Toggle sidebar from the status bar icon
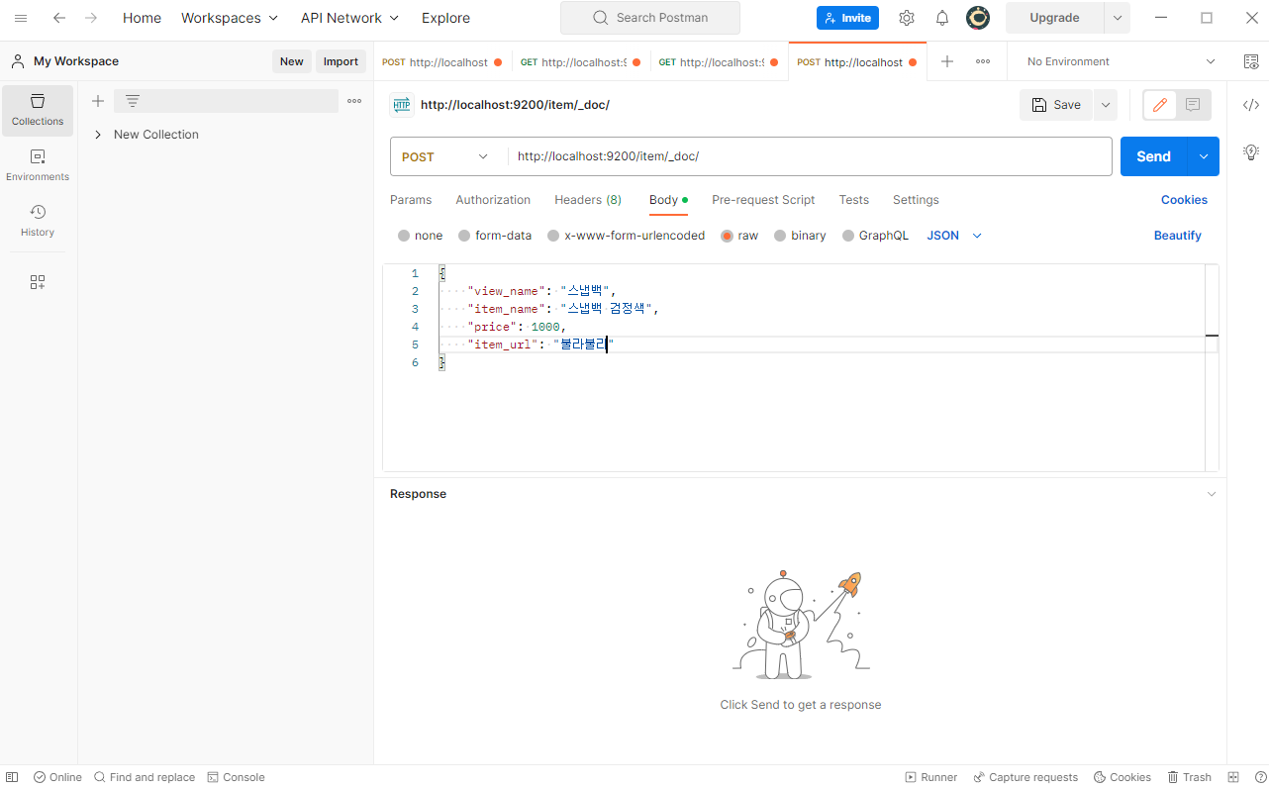1269x788 pixels. [x=13, y=777]
